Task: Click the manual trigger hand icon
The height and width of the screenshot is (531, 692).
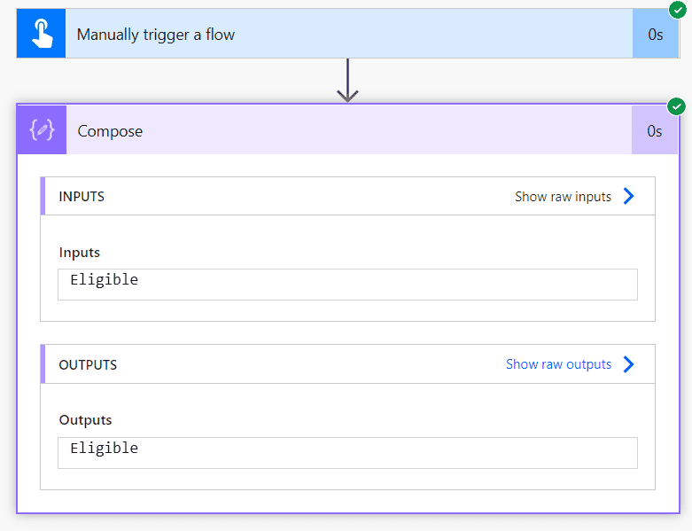Action: (x=42, y=34)
